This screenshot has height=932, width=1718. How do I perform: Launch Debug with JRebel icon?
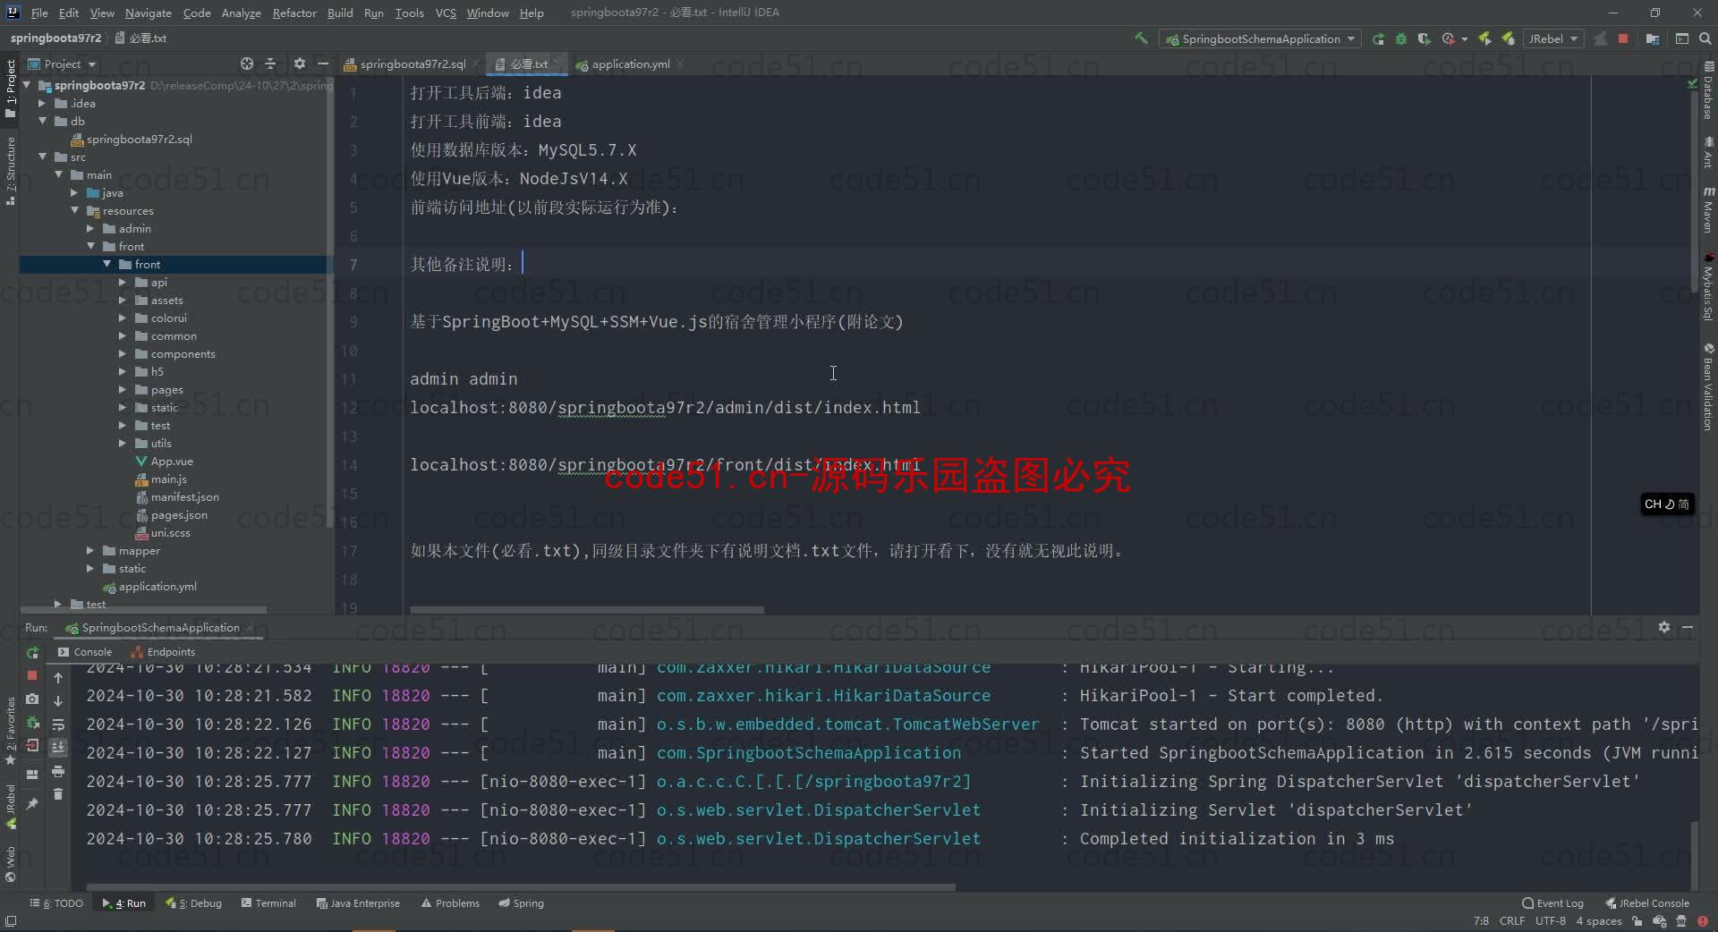click(x=1509, y=38)
